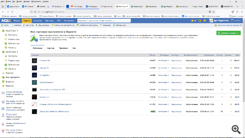Open Algo Forge in the sub-navigation bar

[28, 25]
